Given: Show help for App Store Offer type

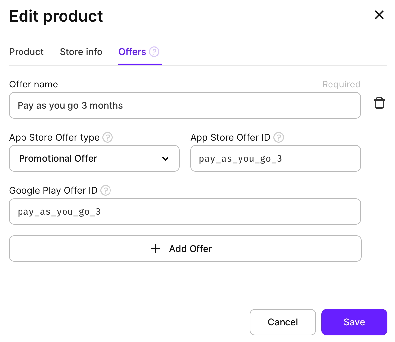Looking at the screenshot, I should tap(108, 137).
